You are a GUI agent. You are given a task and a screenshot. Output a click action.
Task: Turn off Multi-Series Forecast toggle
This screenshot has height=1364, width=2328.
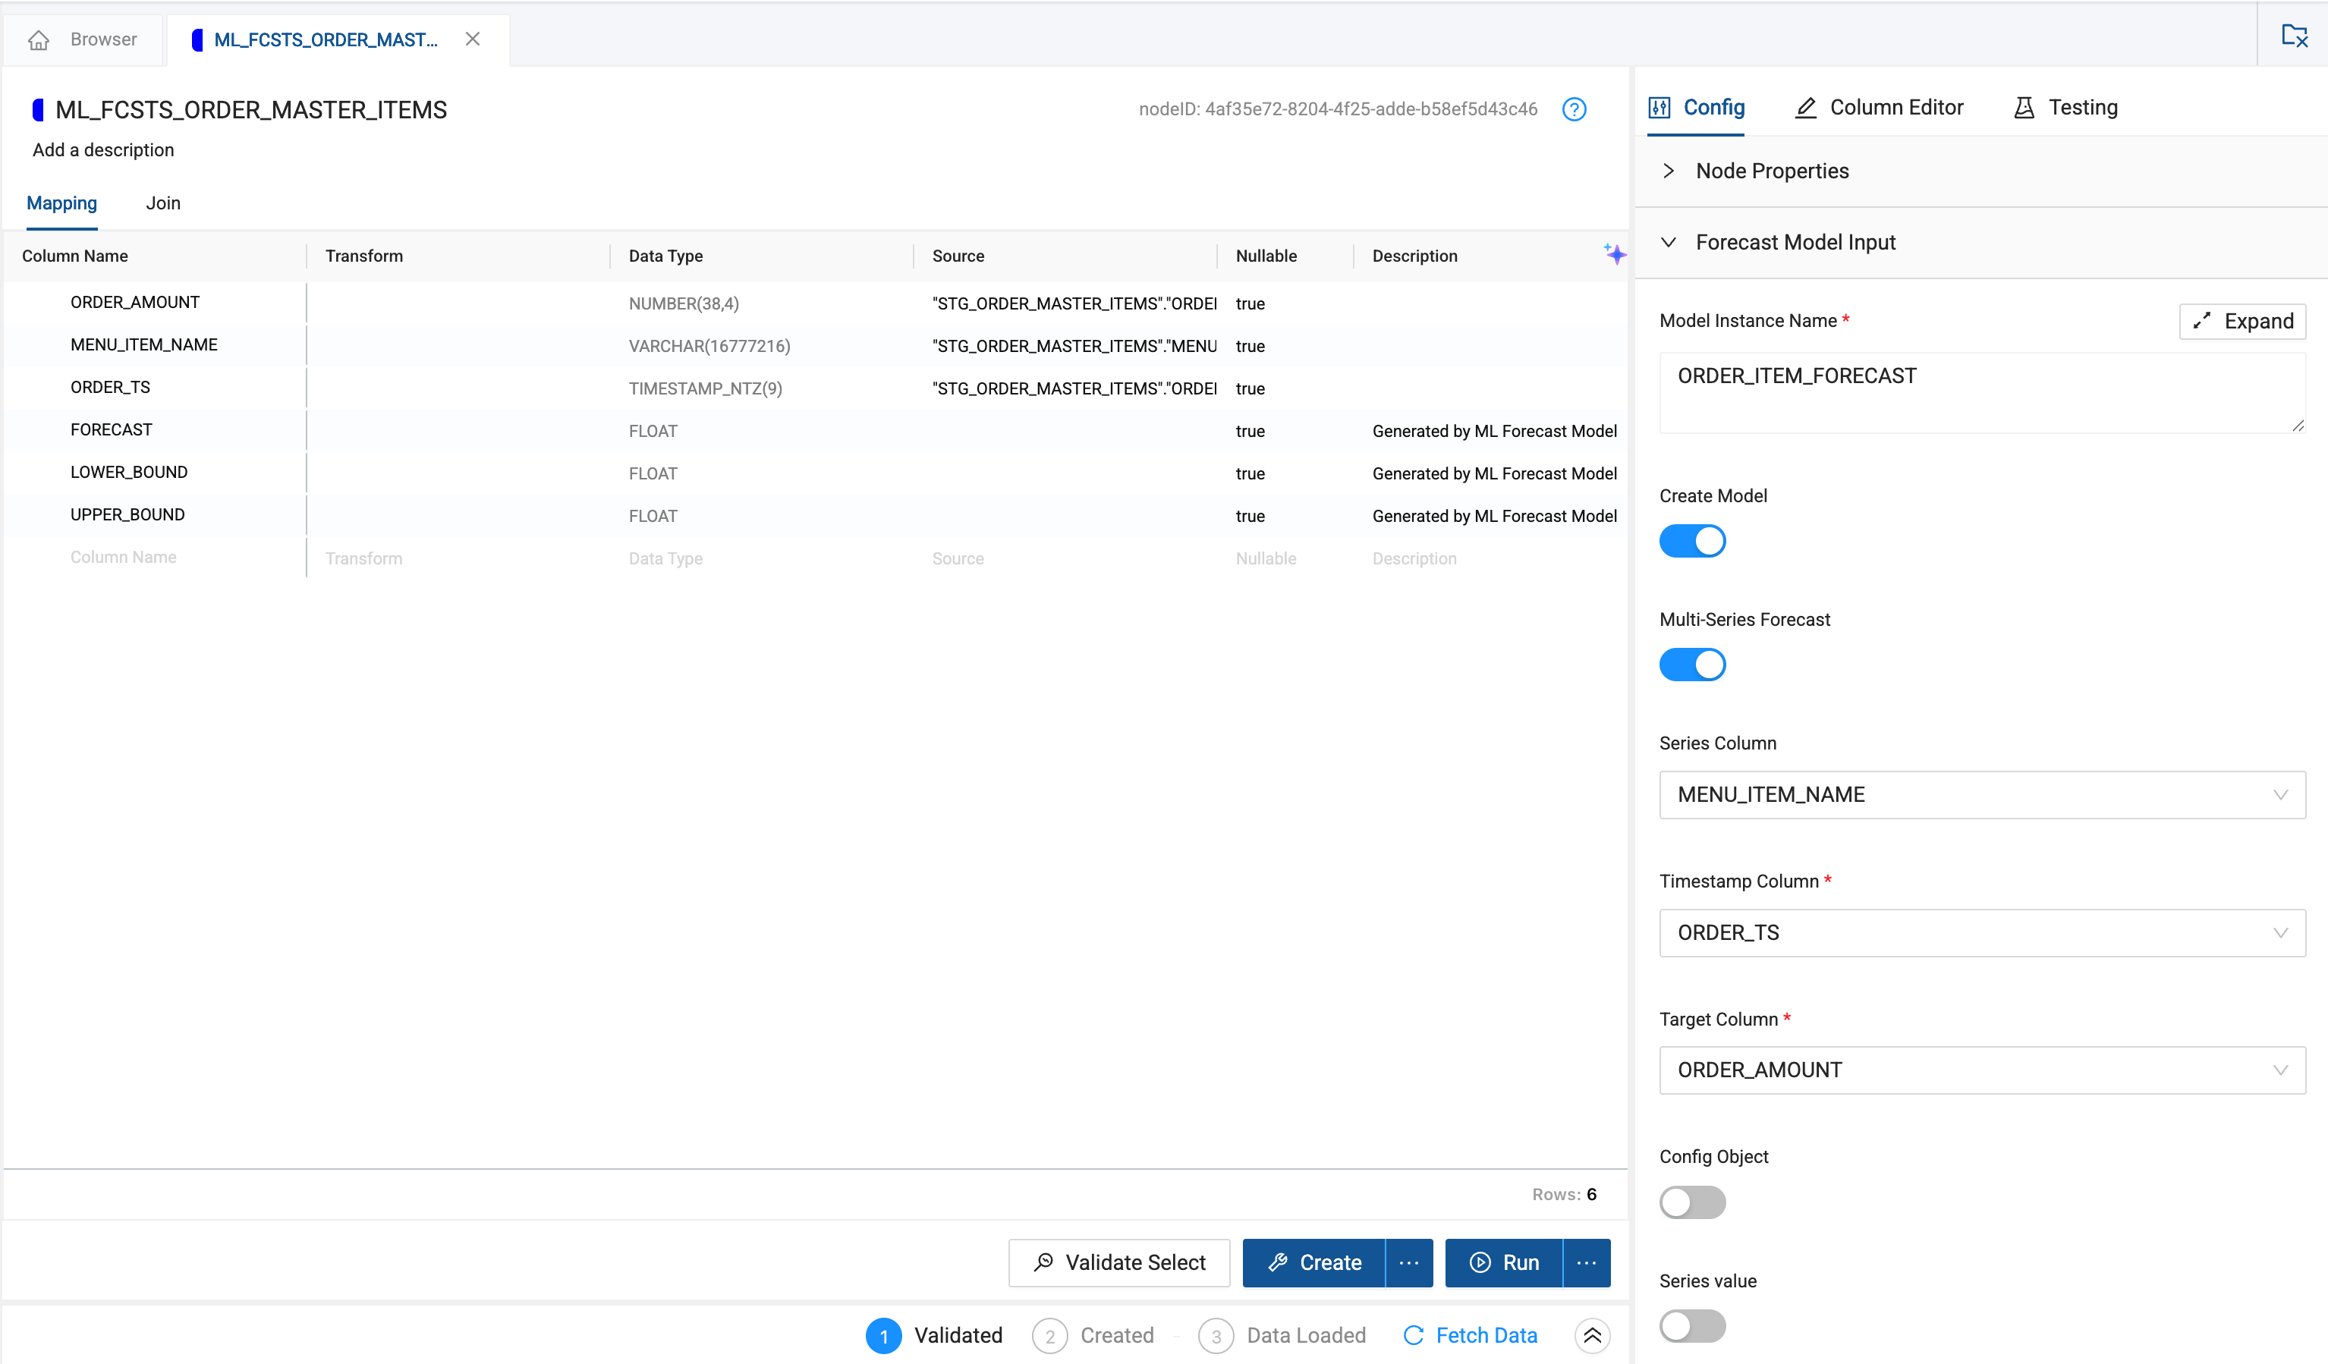pyautogui.click(x=1692, y=664)
